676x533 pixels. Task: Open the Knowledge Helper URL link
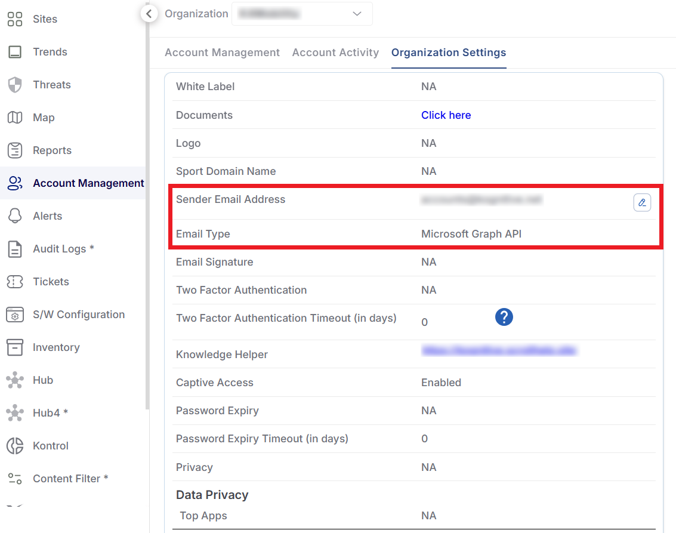(x=498, y=351)
